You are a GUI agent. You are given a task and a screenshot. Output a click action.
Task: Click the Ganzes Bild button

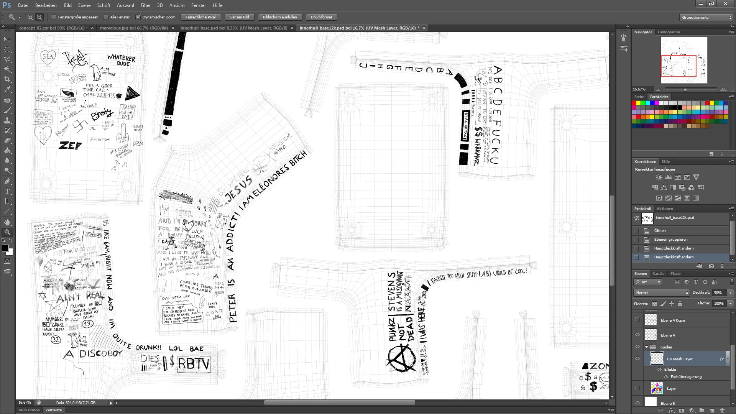point(239,17)
